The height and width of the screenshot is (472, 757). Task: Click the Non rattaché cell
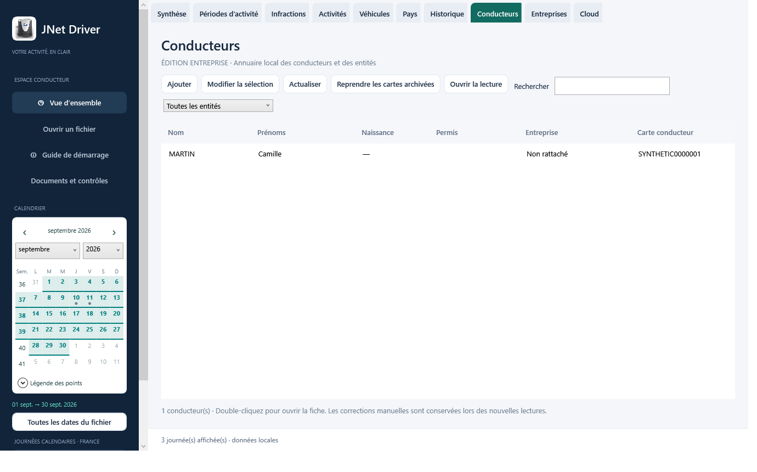(x=547, y=154)
